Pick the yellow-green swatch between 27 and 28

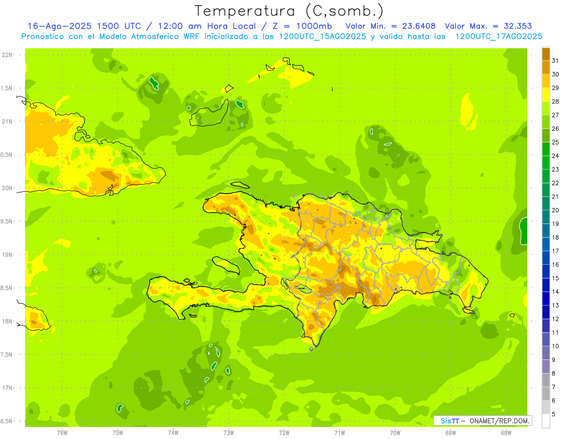click(546, 108)
